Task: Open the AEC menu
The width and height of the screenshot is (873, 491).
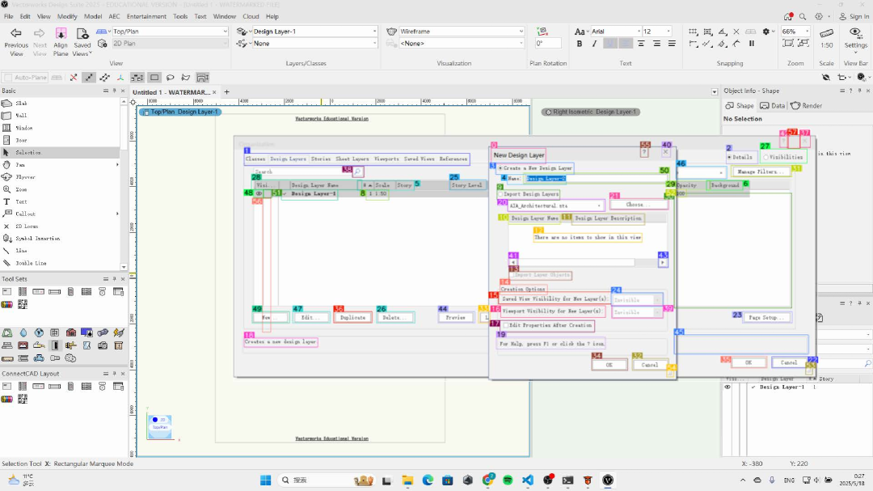Action: [115, 16]
